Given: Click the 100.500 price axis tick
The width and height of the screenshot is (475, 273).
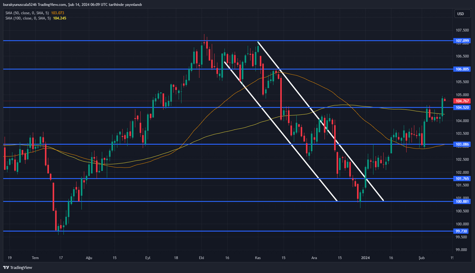Looking at the screenshot, I should (x=462, y=211).
